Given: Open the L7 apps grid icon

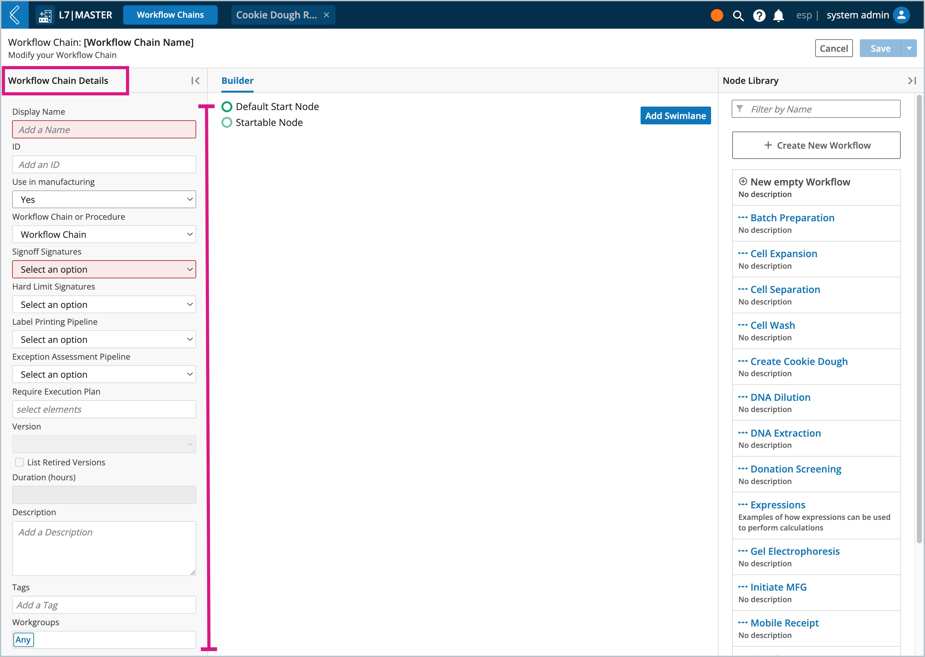Looking at the screenshot, I should pyautogui.click(x=45, y=15).
